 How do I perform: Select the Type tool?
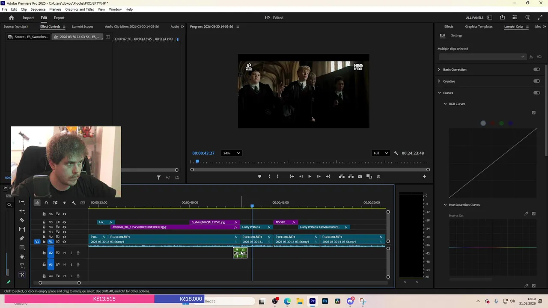[22, 266]
